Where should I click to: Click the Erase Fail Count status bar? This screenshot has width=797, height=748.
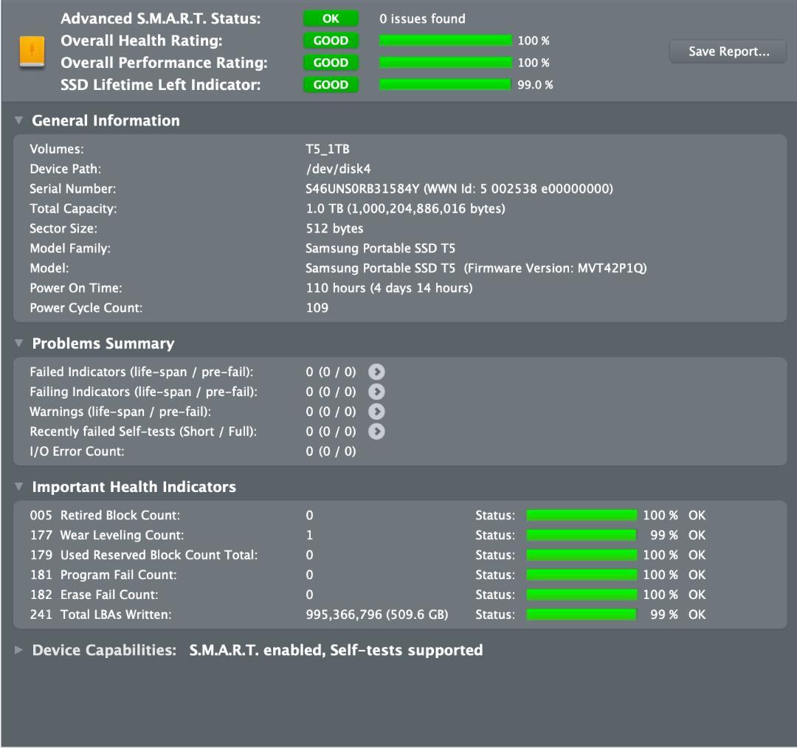point(582,595)
